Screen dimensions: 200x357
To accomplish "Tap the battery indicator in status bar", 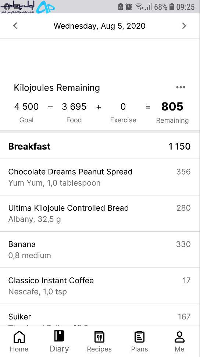I will pyautogui.click(x=172, y=7).
